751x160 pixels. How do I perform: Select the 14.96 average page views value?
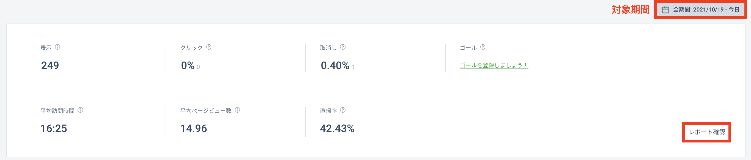coord(194,129)
